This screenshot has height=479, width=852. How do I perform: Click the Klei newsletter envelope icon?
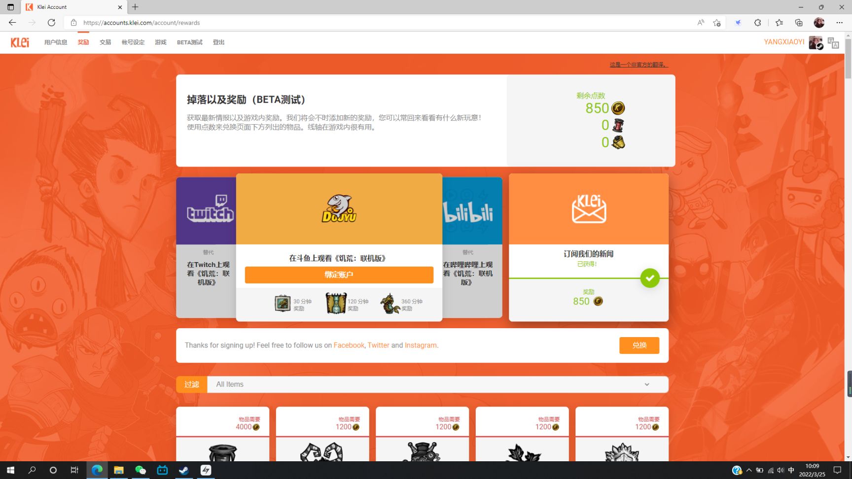tap(589, 208)
